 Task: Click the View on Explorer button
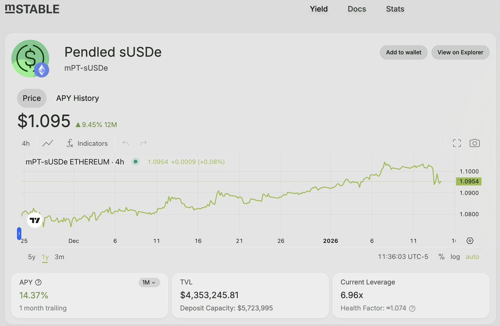click(460, 52)
